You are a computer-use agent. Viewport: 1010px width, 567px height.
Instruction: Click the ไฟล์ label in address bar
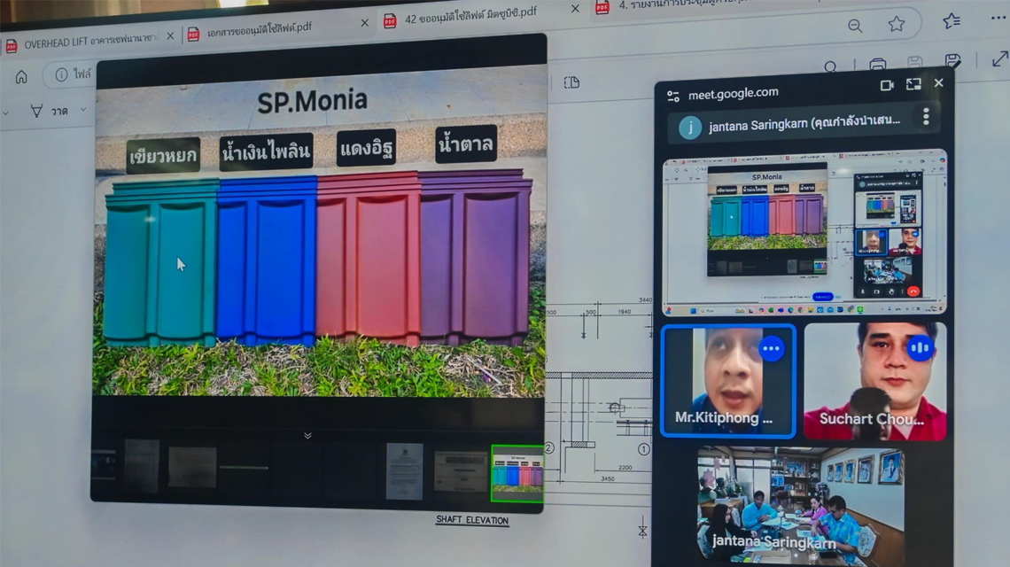(x=82, y=74)
